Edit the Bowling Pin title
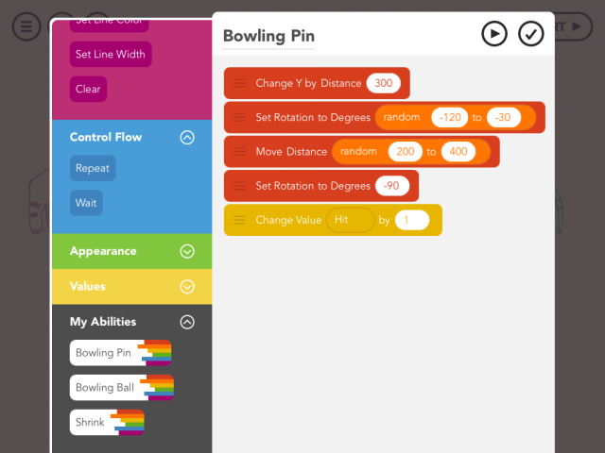Screen dimensions: 605x453 pos(269,36)
